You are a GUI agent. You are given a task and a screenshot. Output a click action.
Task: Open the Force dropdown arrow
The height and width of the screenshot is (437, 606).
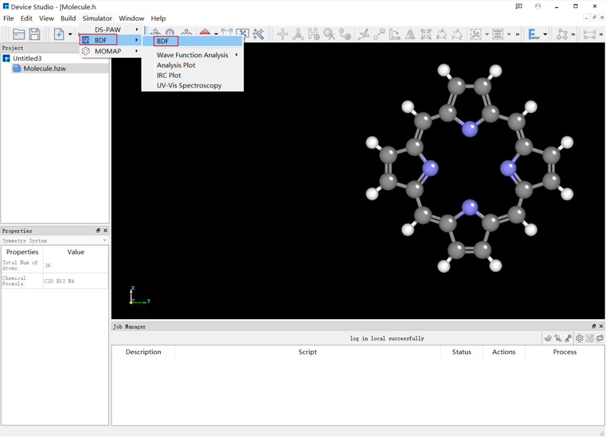[545, 34]
